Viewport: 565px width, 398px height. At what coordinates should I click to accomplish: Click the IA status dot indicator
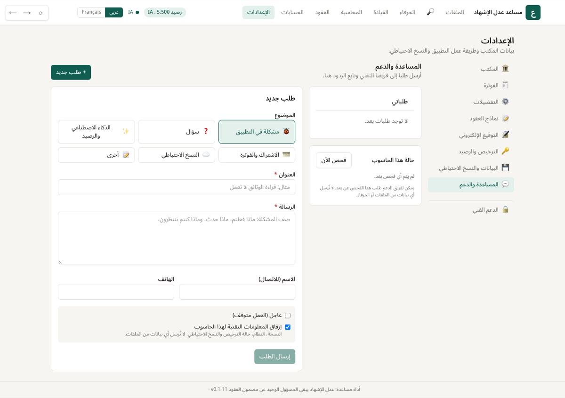click(x=137, y=12)
